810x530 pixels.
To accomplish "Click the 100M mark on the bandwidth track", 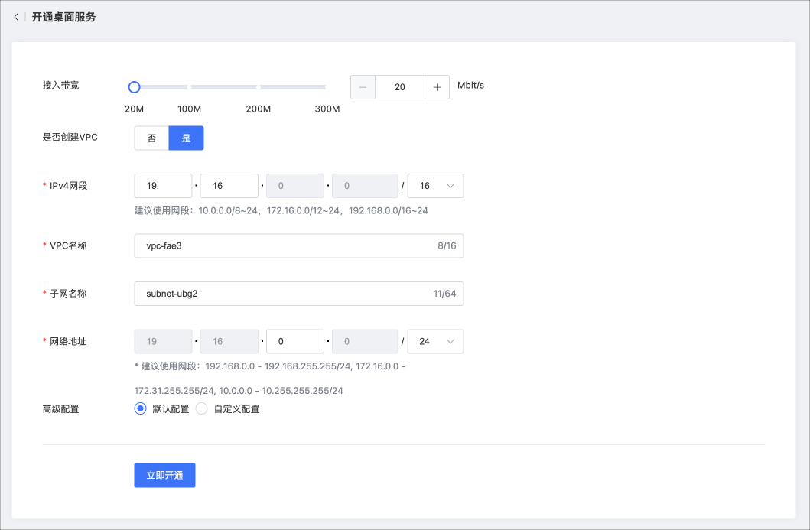I will 189,87.
